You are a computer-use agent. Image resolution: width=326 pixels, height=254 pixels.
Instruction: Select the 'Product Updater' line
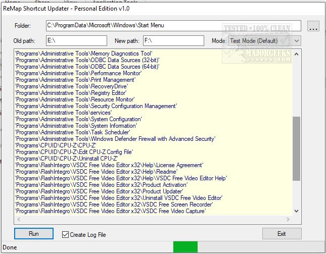99,191
